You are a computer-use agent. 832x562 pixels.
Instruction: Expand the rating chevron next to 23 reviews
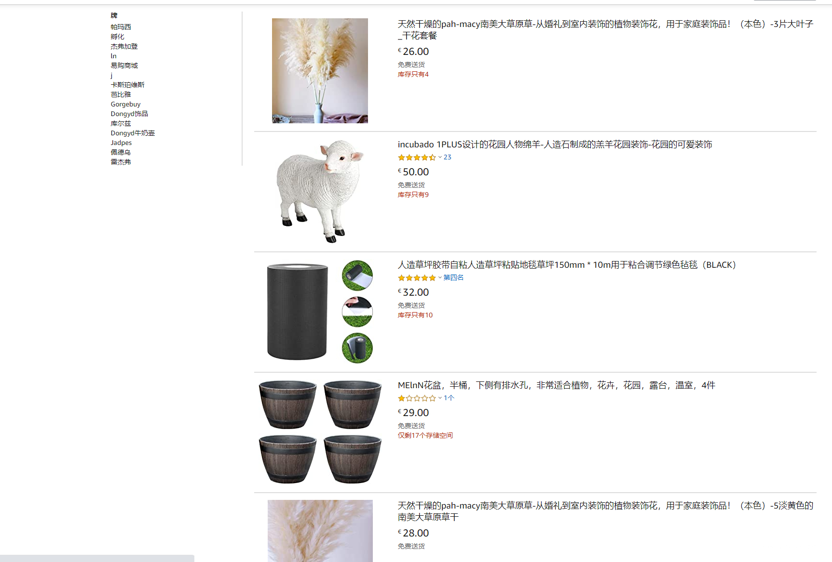[x=440, y=157]
